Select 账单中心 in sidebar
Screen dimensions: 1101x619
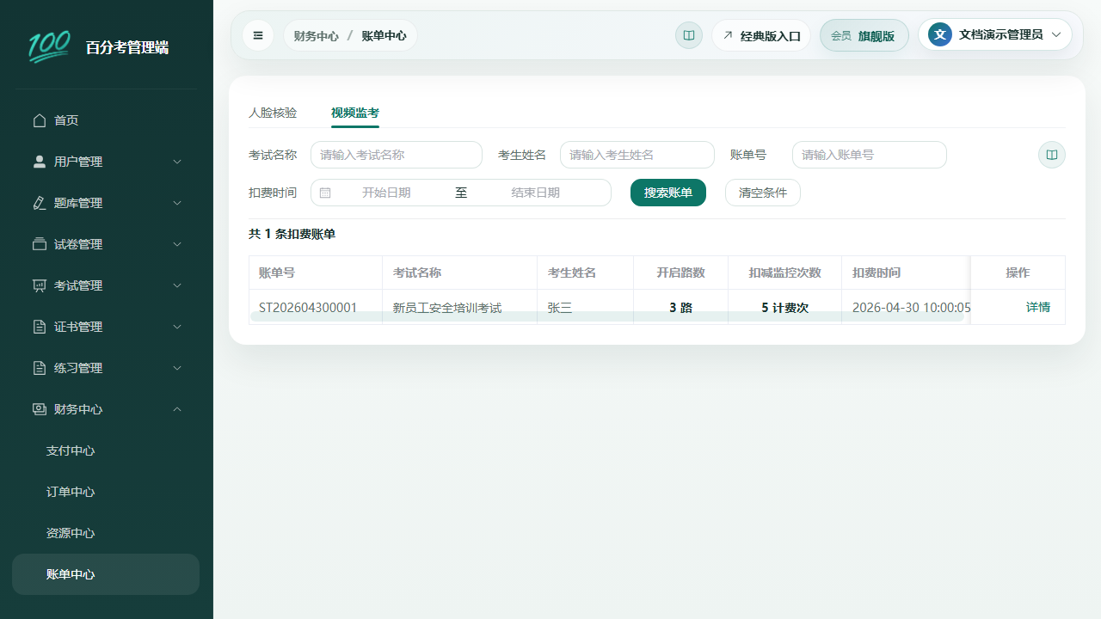point(106,574)
